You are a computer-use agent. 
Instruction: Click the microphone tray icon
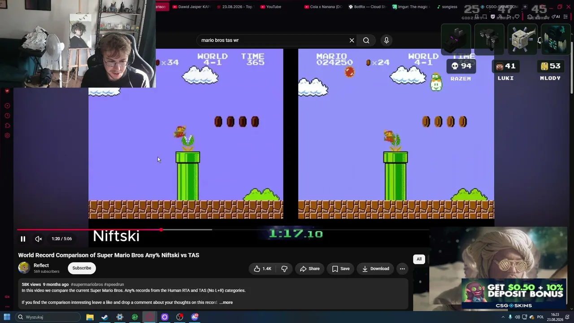[510, 317]
